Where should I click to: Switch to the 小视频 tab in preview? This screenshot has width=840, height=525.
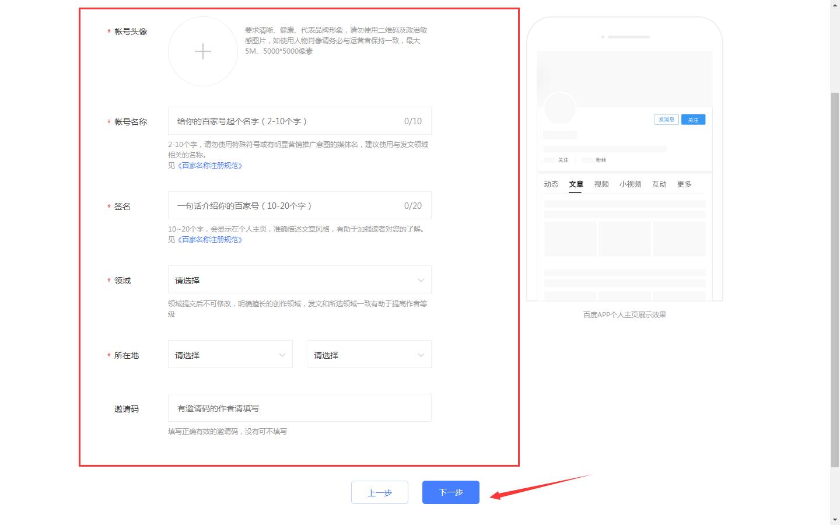(x=630, y=184)
